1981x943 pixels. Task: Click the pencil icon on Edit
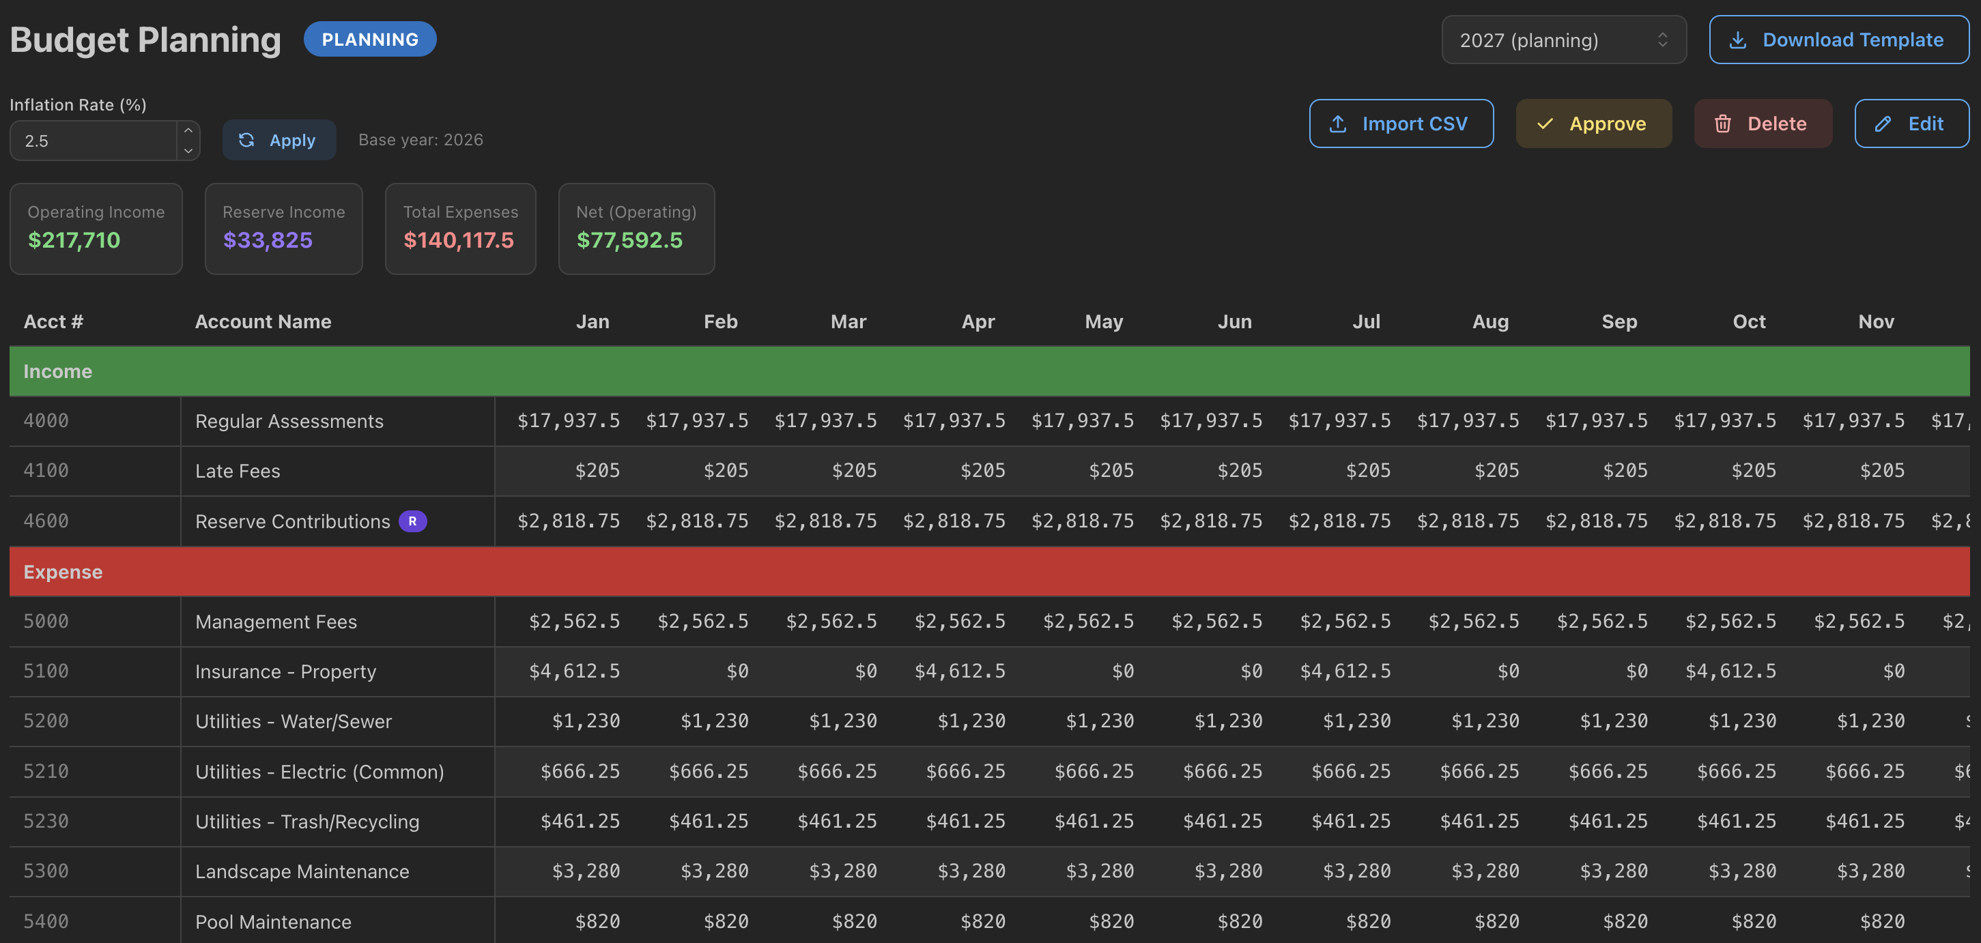pyautogui.click(x=1883, y=124)
